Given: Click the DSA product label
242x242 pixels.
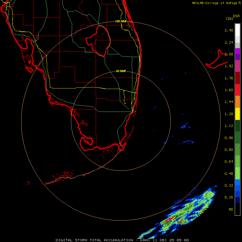Looking at the screenshot, I should [236, 16].
